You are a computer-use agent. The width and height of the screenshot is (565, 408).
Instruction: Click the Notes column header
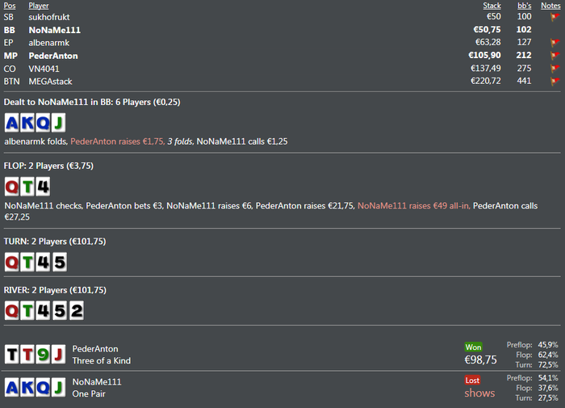[x=550, y=6]
